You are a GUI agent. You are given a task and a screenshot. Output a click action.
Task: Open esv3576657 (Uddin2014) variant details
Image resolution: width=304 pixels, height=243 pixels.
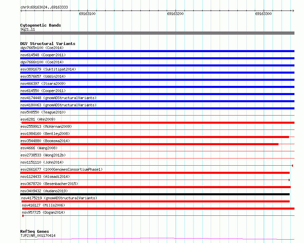coord(43,76)
